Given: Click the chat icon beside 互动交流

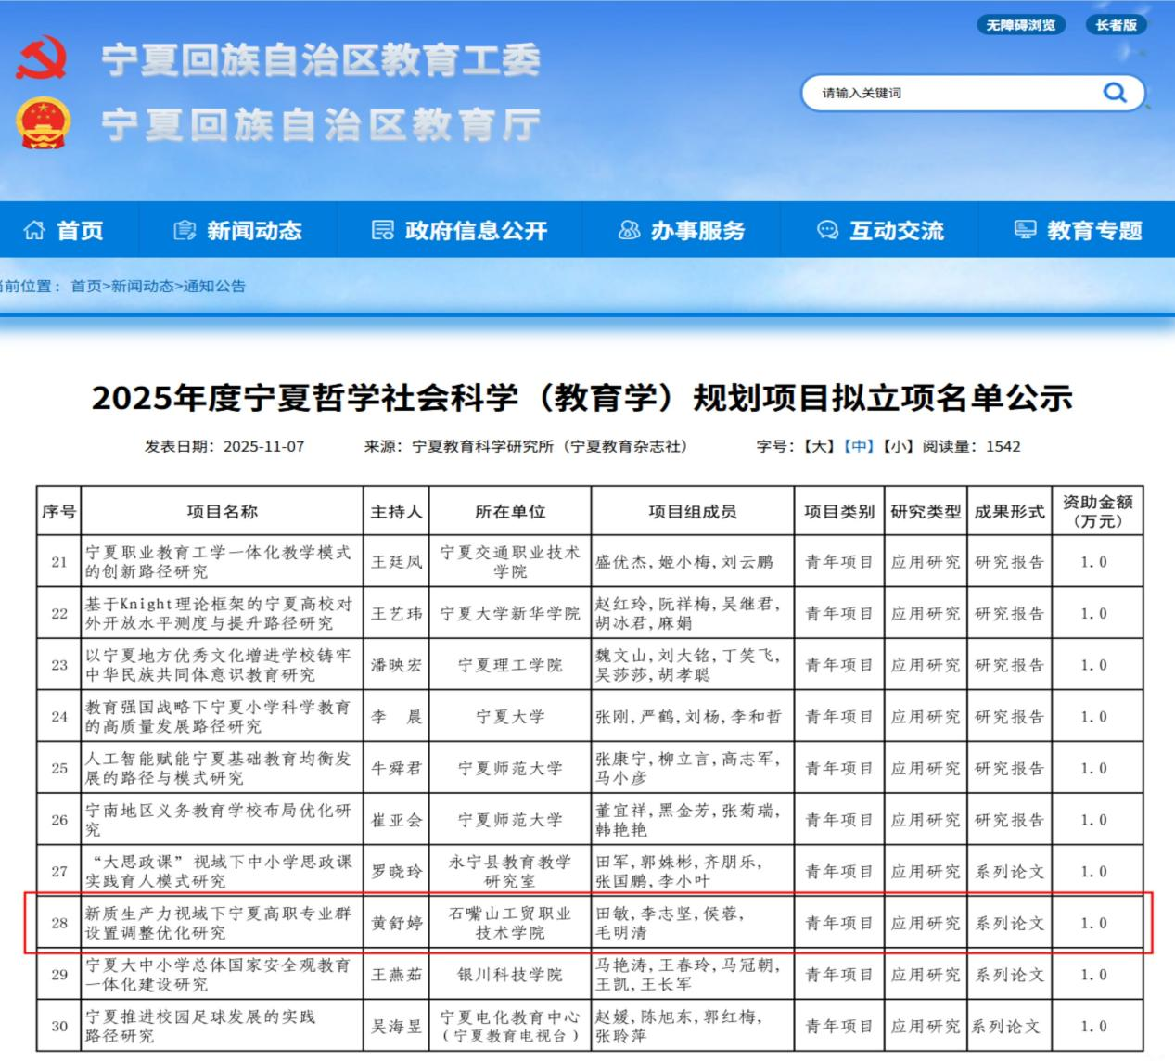Looking at the screenshot, I should pyautogui.click(x=827, y=230).
